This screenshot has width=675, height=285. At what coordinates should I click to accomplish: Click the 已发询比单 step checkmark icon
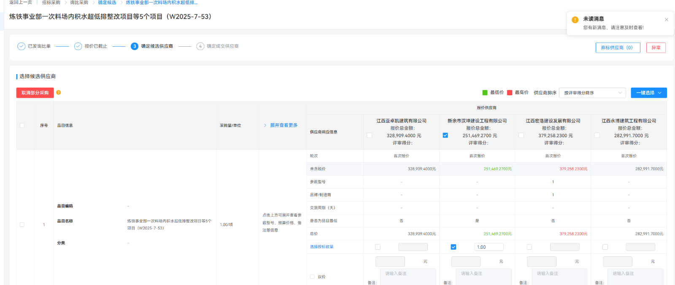tap(22, 46)
